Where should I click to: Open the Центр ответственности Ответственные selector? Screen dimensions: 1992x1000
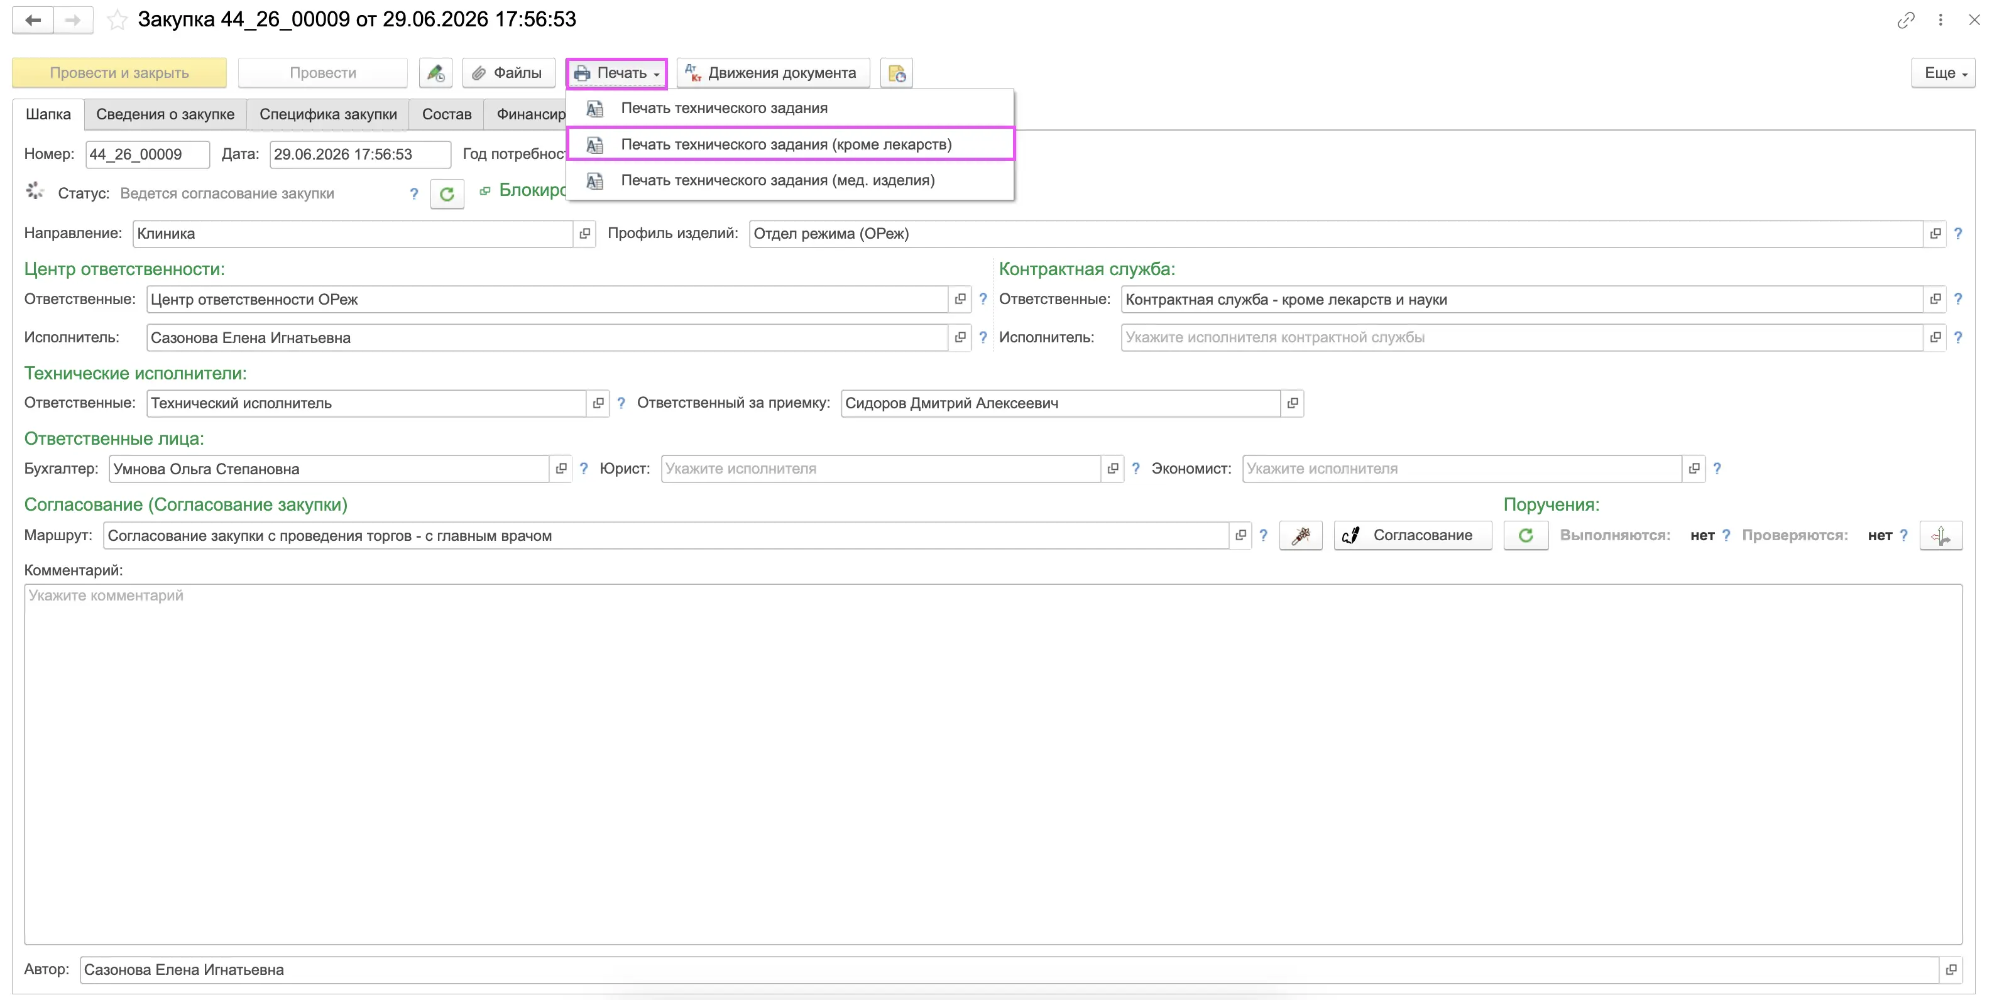960,300
